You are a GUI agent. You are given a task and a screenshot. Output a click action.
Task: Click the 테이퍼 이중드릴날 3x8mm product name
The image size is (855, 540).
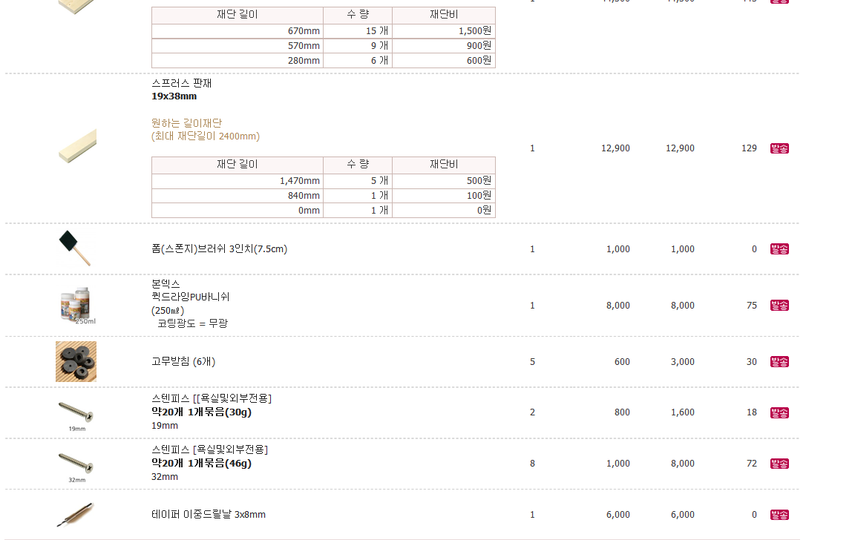[x=209, y=515]
